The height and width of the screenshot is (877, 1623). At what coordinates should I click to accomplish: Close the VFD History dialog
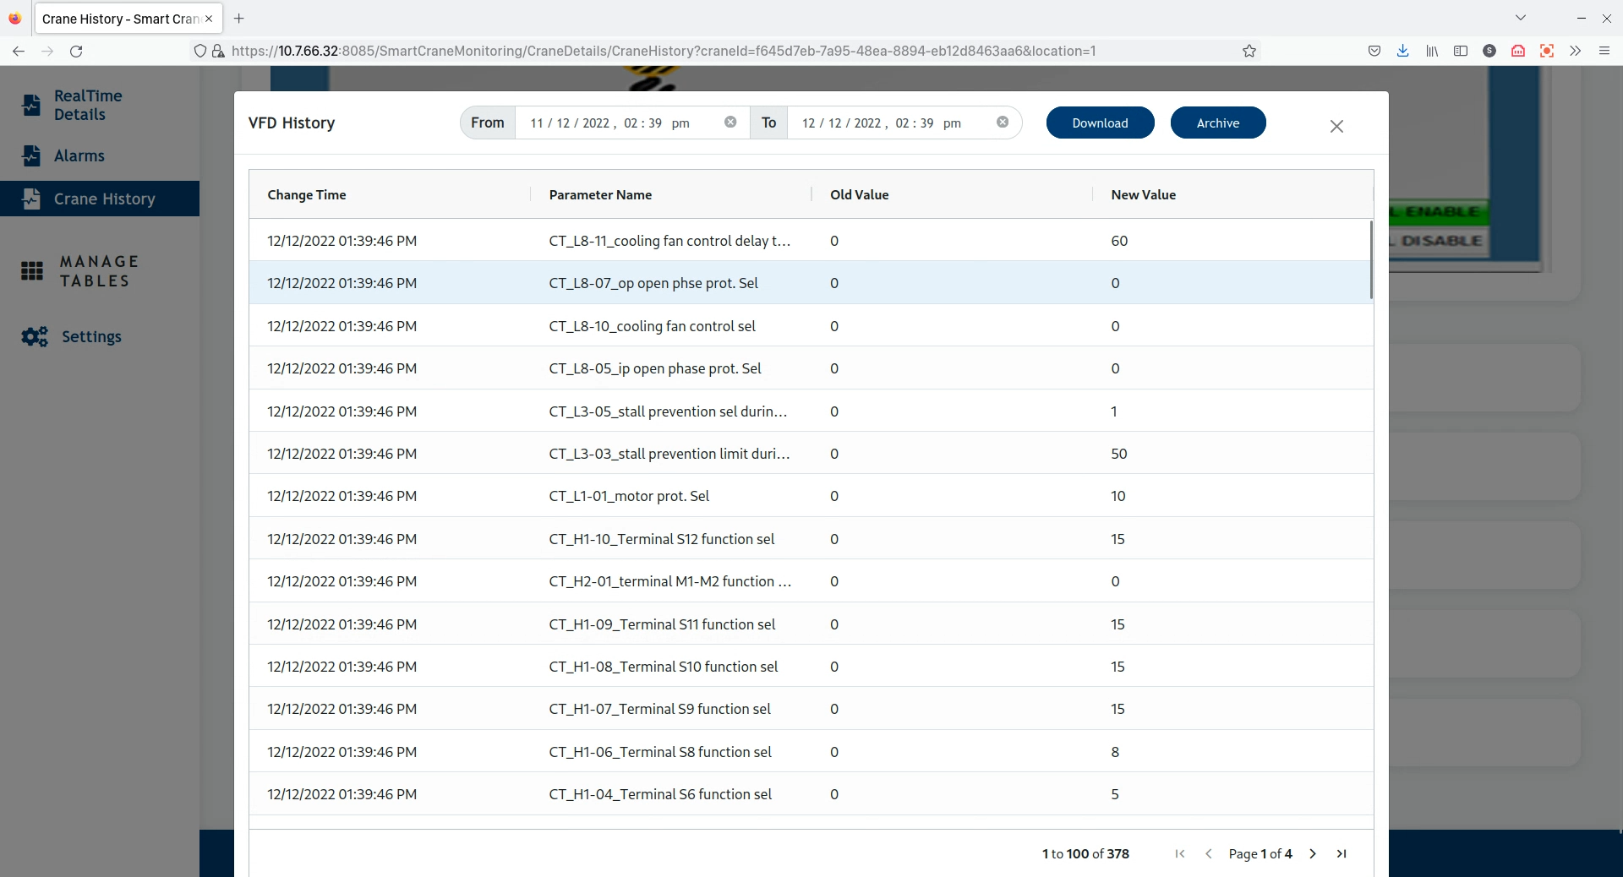click(1336, 126)
